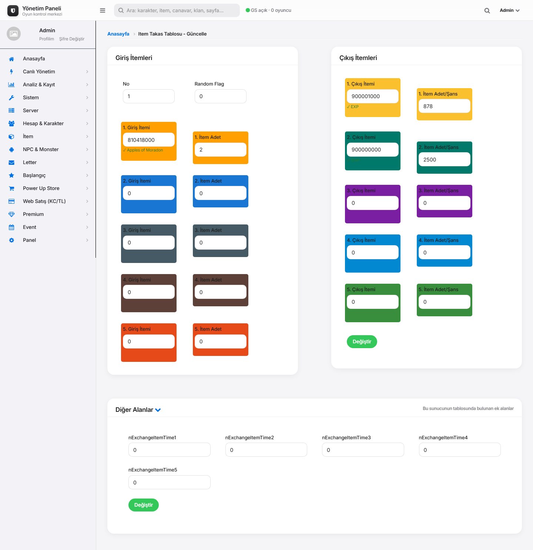This screenshot has height=550, width=533.
Task: Click the Analiz & Kayıt chart icon
Action: click(x=11, y=85)
